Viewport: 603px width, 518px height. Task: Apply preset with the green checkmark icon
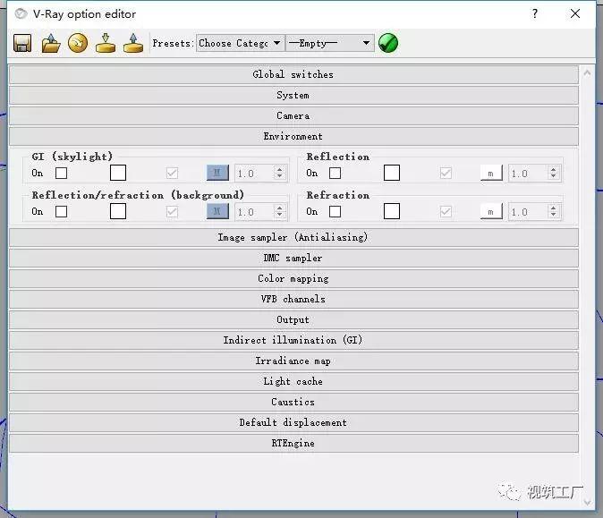[x=388, y=43]
